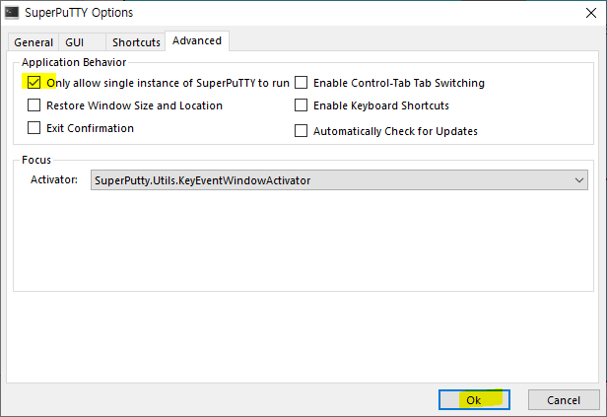Tick the Exit Confirmation checkbox
The width and height of the screenshot is (607, 417).
coord(34,128)
